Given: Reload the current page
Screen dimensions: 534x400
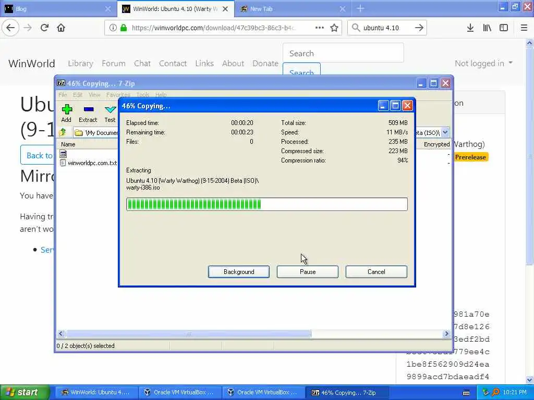Looking at the screenshot, I should 44,28.
